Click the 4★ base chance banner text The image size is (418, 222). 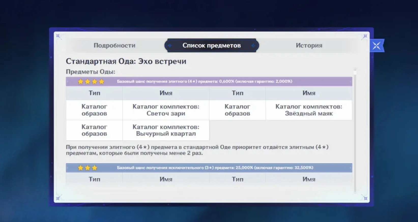[204, 82]
